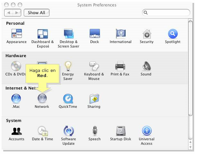Click the Network globe icon
197x155 pixels.
coord(42,98)
